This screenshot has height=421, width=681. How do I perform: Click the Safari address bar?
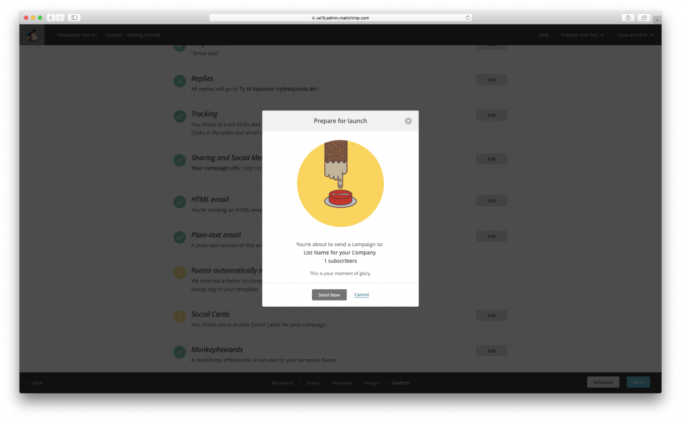click(340, 18)
